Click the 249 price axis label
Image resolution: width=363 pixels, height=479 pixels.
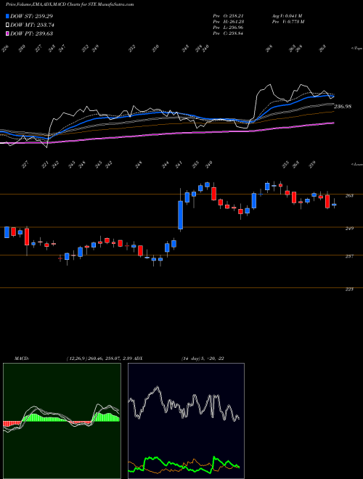tap(349, 229)
